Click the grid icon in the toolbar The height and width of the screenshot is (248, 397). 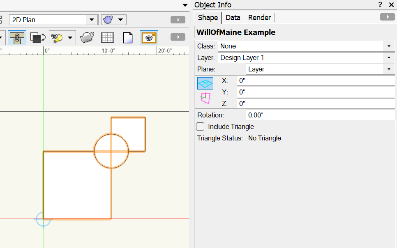107,38
